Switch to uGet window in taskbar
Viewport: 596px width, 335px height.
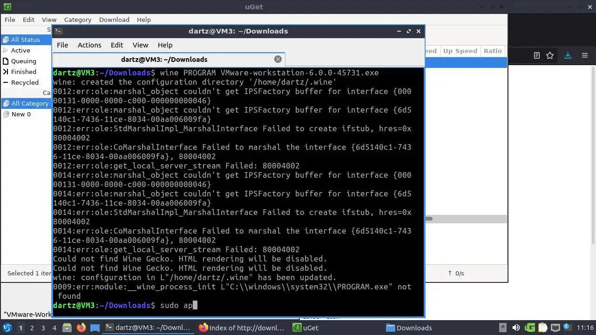pos(336,328)
